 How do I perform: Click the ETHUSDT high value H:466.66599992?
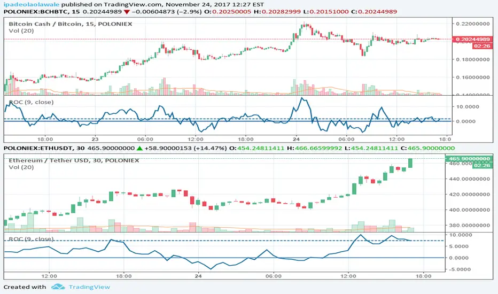(315, 149)
